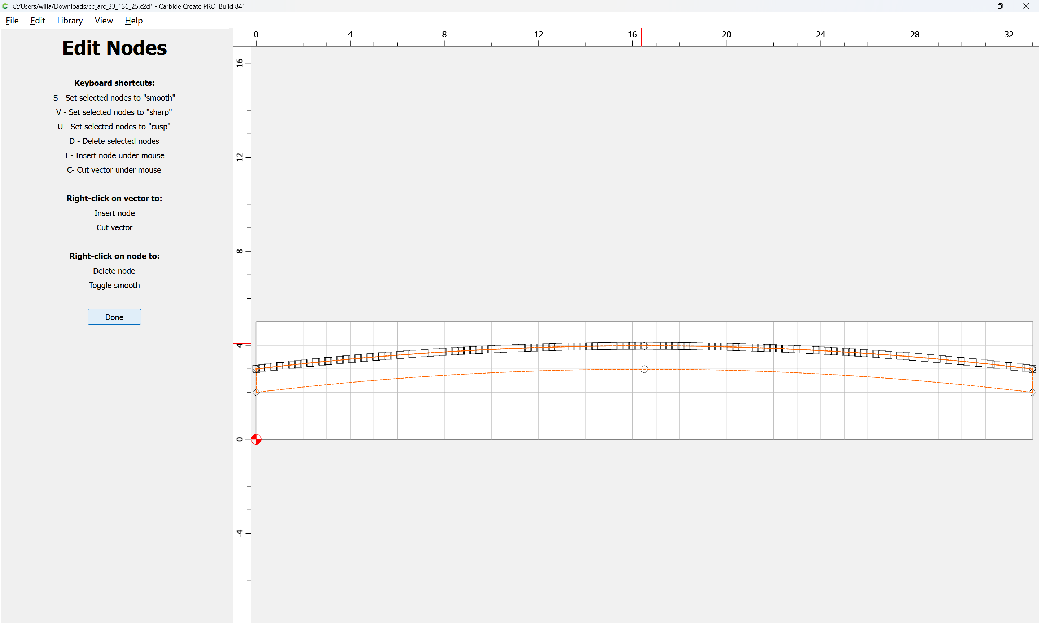Select the right end node of solid arc
Screen dimensions: 1039x623
(x=1032, y=369)
